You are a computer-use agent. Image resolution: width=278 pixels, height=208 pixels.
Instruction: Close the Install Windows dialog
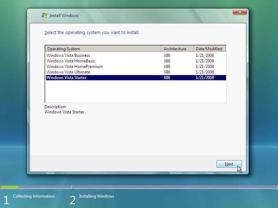(240, 12)
